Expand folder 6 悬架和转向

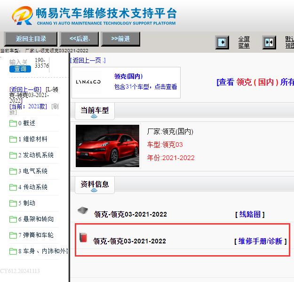(x=36, y=219)
